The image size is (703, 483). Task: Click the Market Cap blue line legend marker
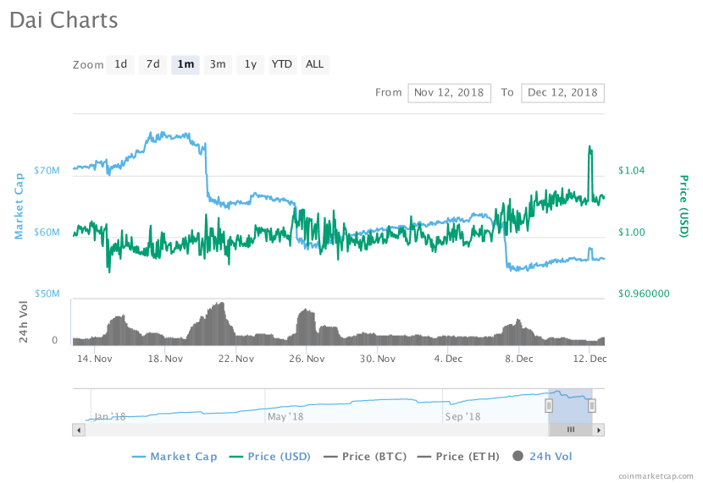(139, 457)
